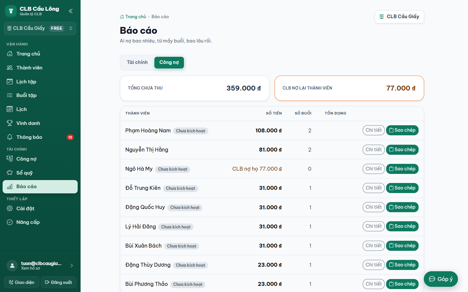The image size is (468, 292).
Task: Click the Tồn đọng column header
Action: click(x=335, y=113)
